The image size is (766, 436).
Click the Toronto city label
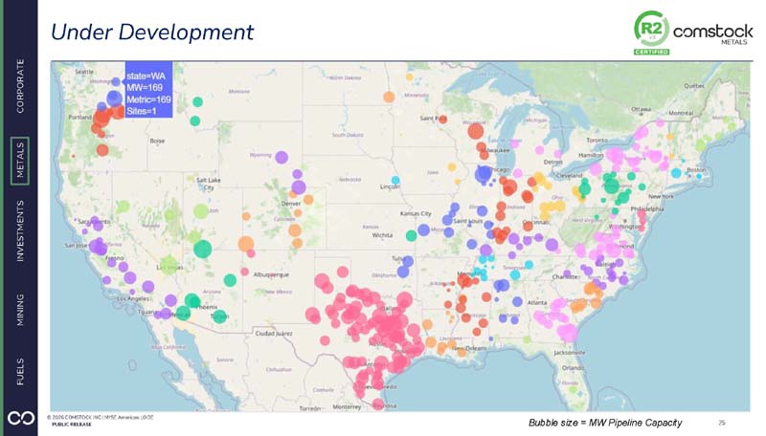click(x=597, y=140)
